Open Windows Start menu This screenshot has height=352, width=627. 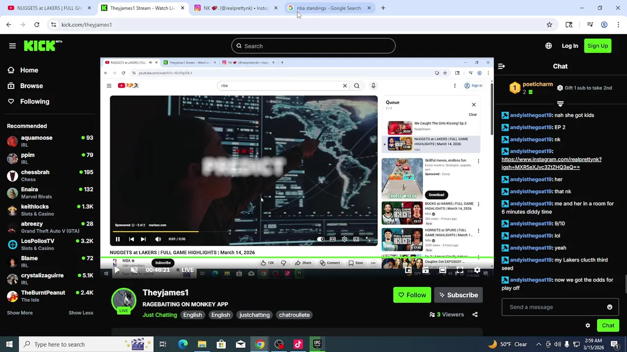click(x=9, y=344)
